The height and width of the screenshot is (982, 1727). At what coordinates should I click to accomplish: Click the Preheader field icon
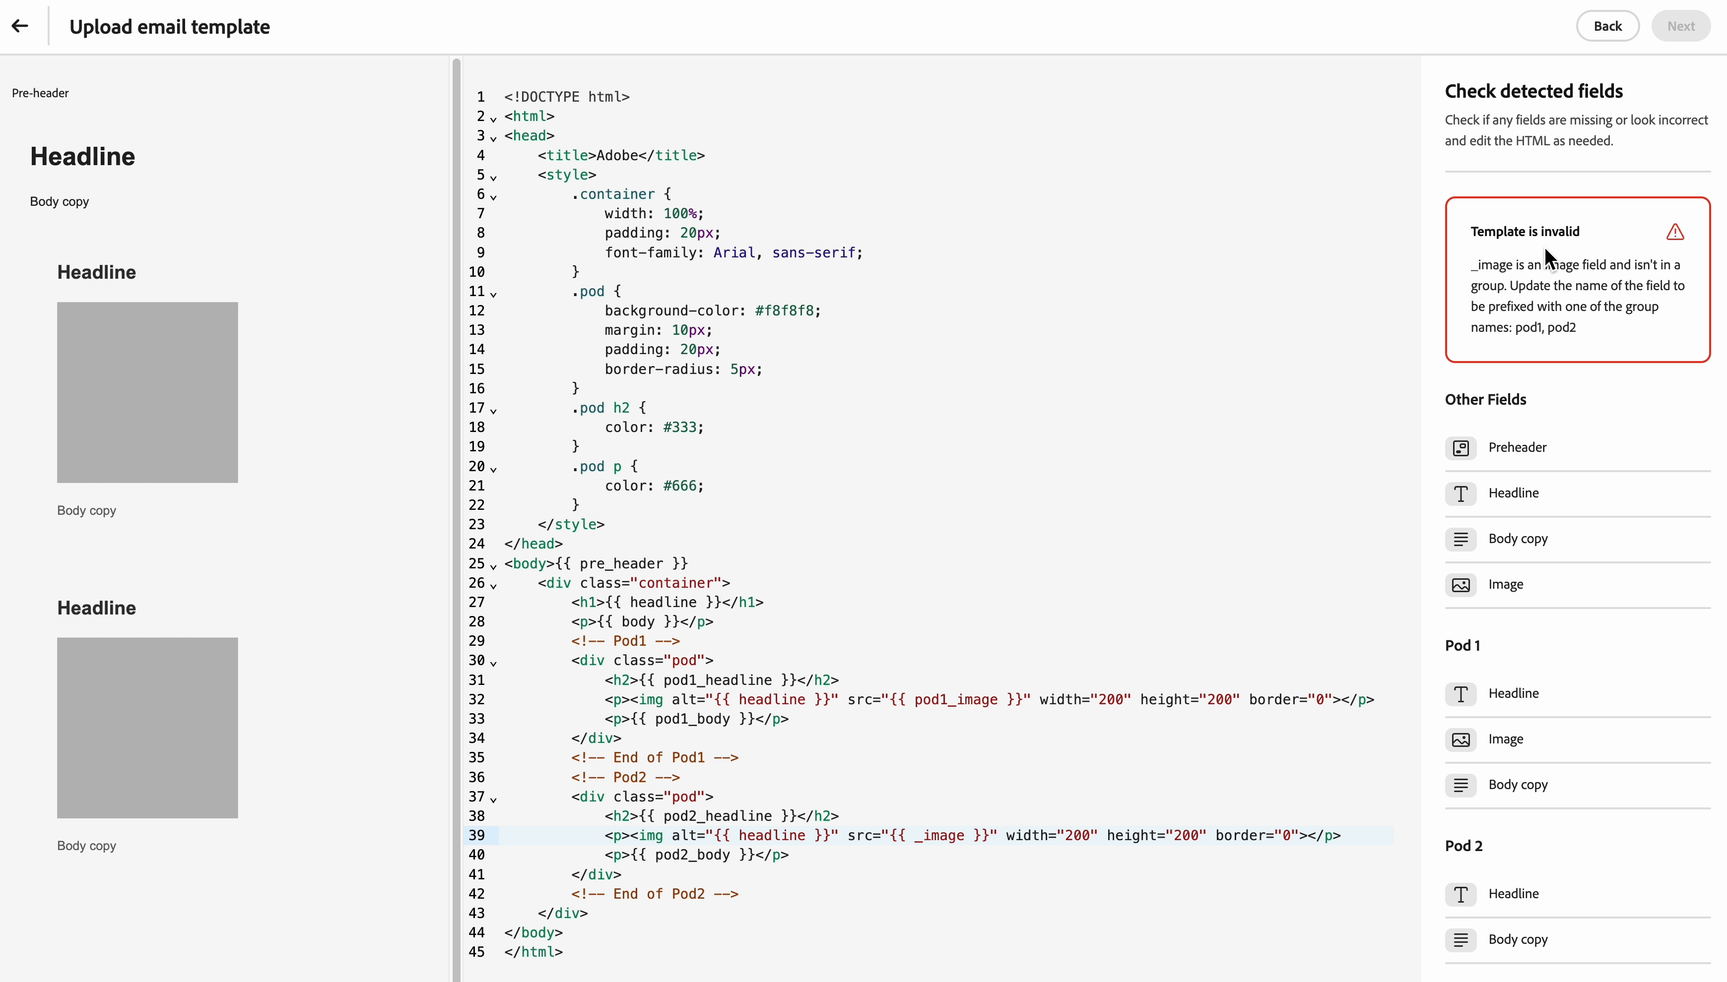1461,448
